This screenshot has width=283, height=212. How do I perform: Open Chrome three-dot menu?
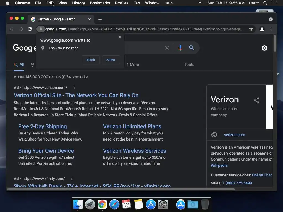(x=271, y=29)
